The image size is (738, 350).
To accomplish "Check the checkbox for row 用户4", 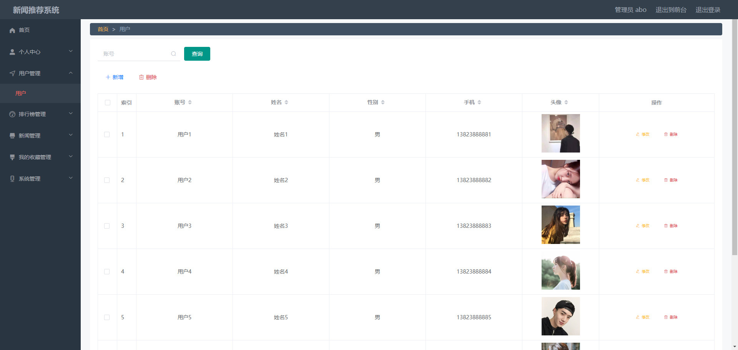I will pos(107,272).
